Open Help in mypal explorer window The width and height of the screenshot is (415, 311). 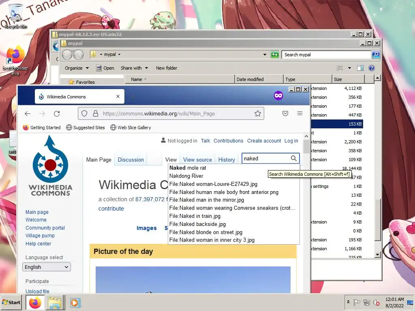372,68
